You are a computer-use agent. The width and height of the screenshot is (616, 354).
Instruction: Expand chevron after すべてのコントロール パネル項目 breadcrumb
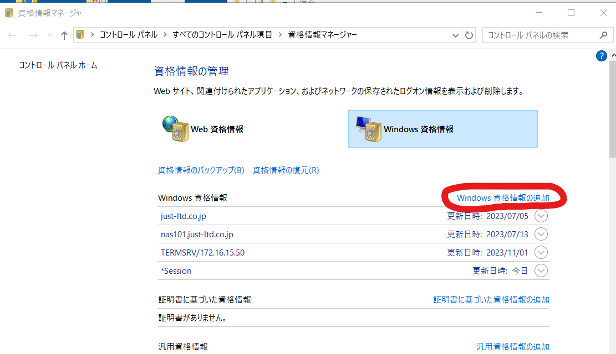[x=280, y=35]
